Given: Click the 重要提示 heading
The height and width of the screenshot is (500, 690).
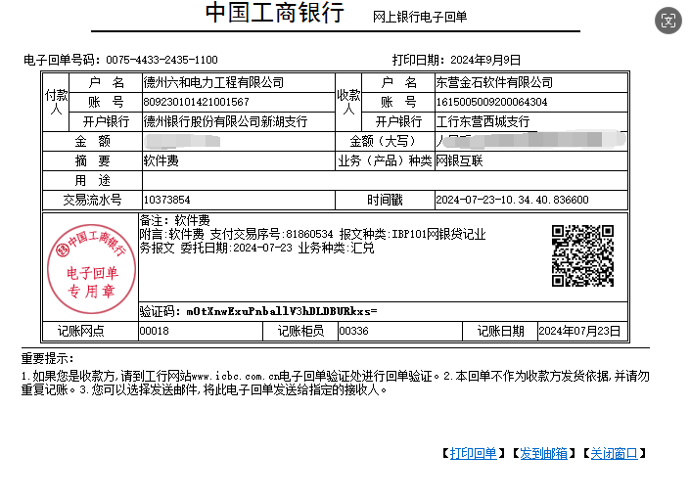Looking at the screenshot, I should 48,358.
